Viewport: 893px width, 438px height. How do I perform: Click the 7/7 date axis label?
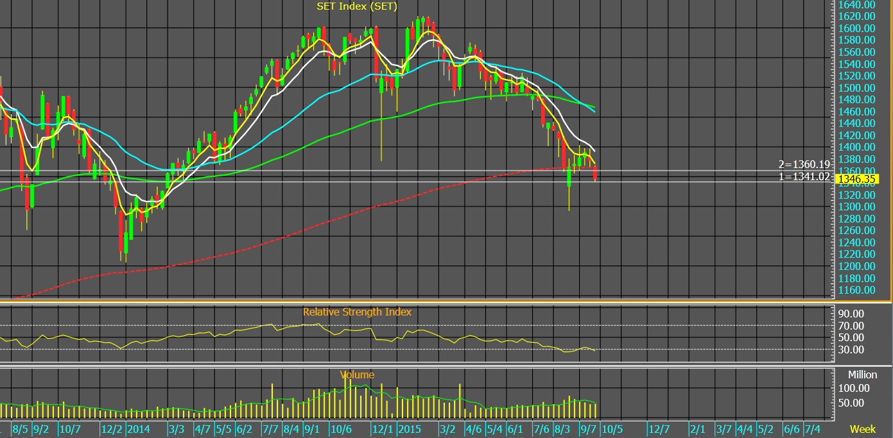click(270, 428)
